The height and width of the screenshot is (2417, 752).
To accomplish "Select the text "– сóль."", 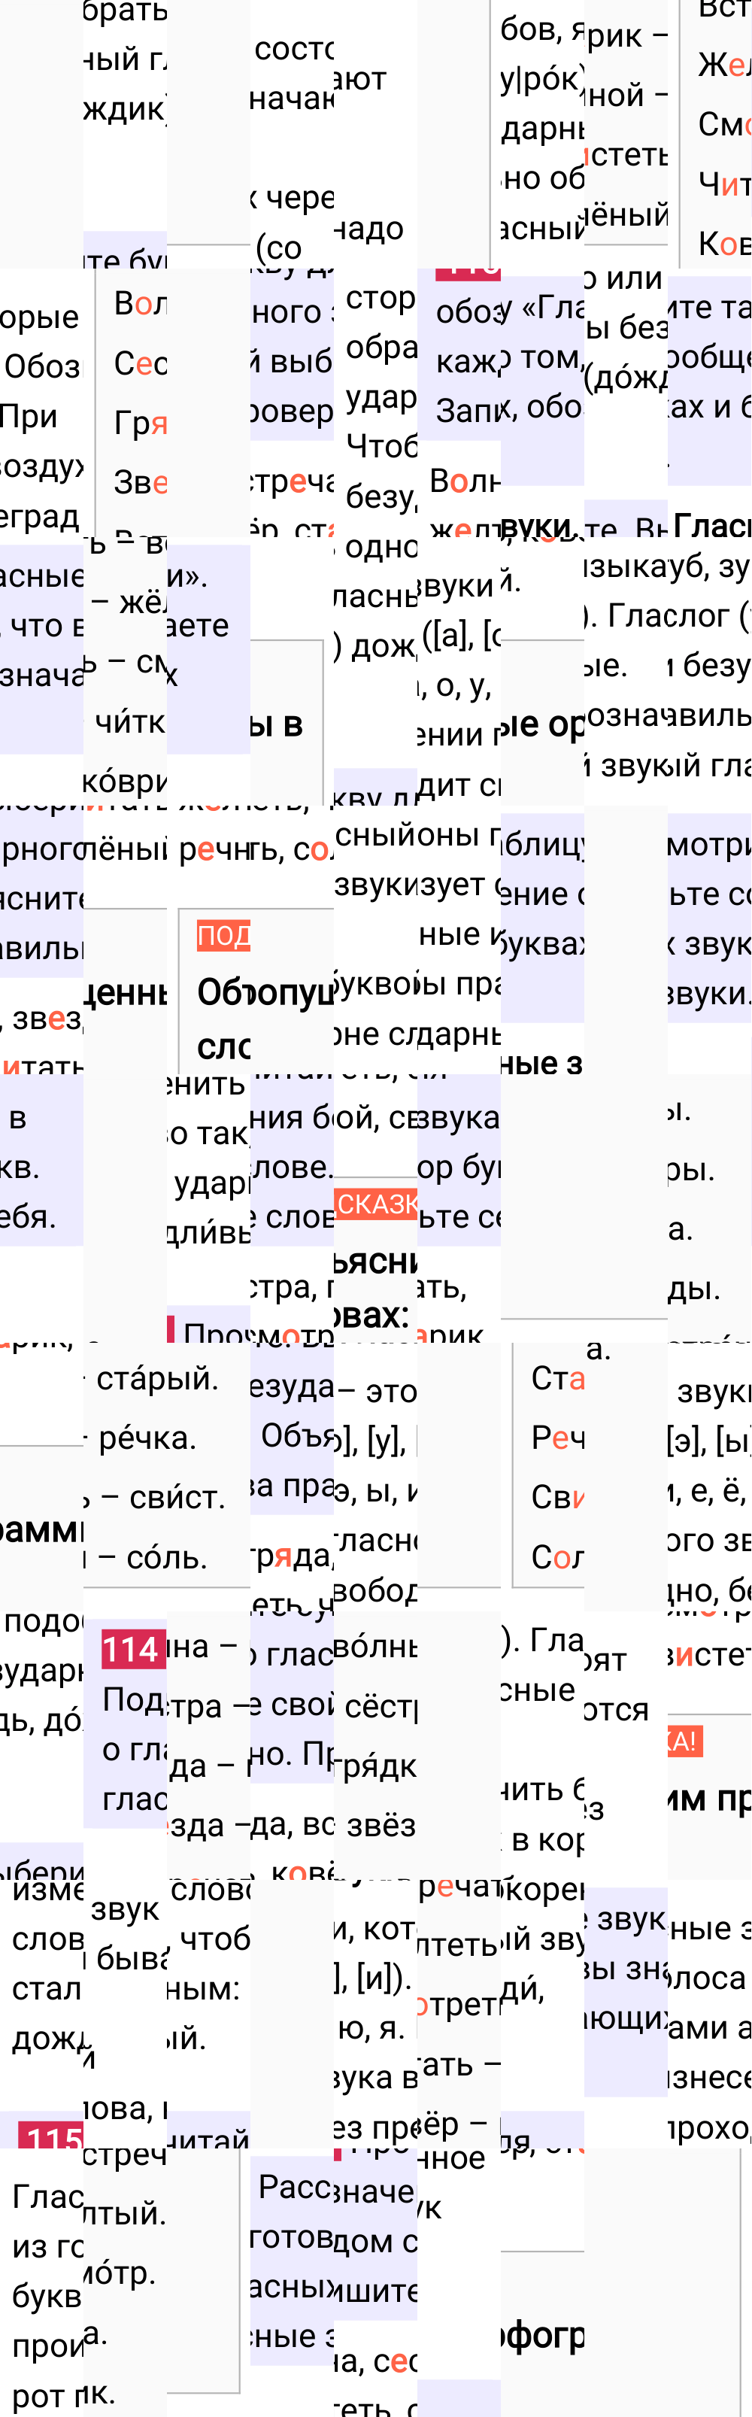I will (152, 1556).
